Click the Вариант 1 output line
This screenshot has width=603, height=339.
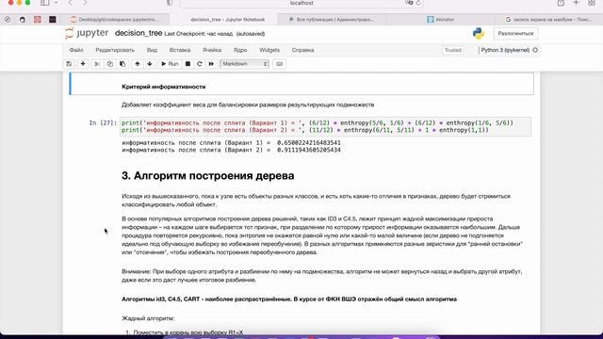tap(231, 143)
